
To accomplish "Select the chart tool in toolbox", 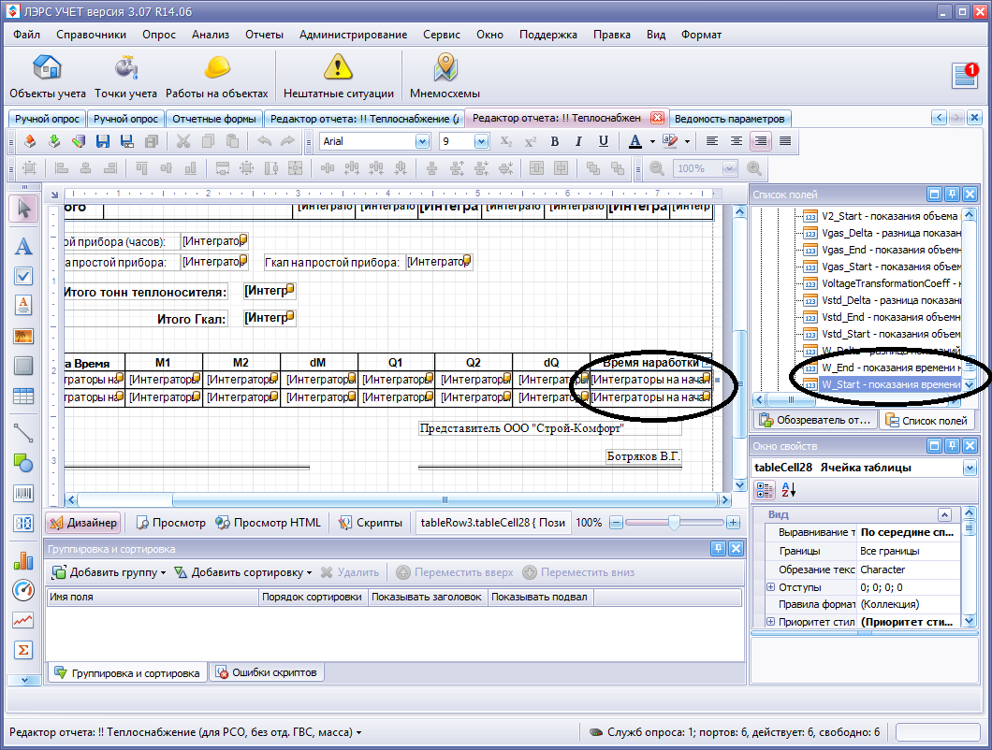I will [23, 560].
